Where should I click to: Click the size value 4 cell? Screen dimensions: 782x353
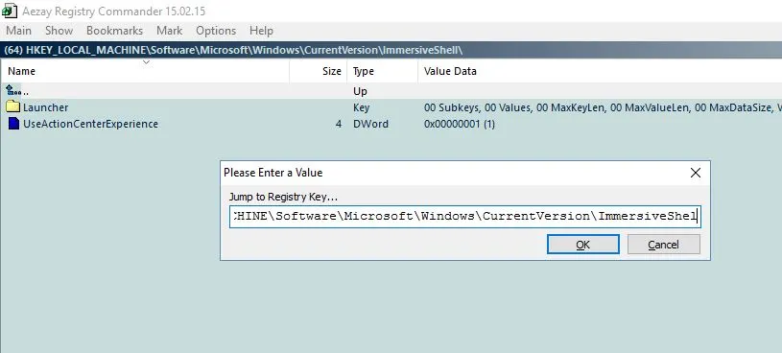pos(339,124)
